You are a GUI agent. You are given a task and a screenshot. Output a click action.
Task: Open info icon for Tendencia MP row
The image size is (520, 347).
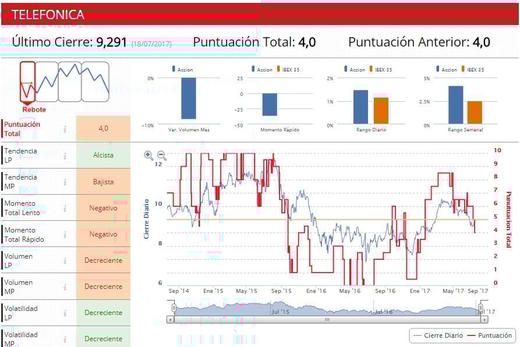(65, 182)
